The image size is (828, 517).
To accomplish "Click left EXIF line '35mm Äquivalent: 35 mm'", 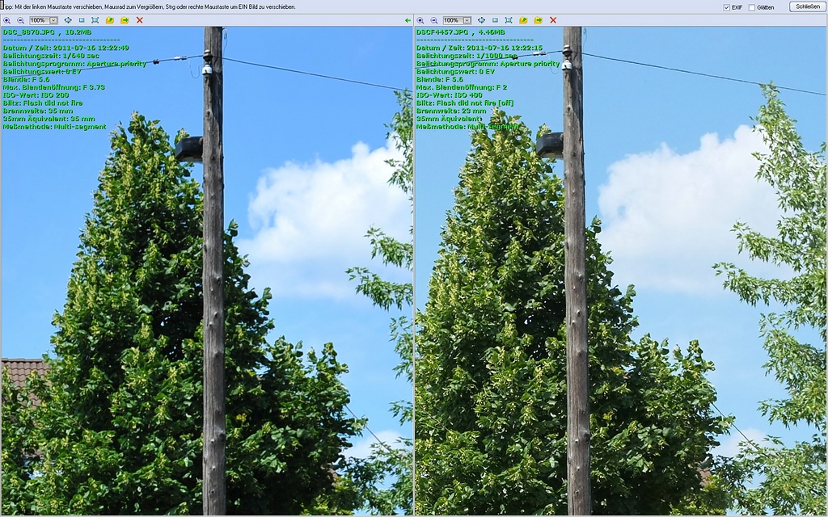I will [x=49, y=119].
